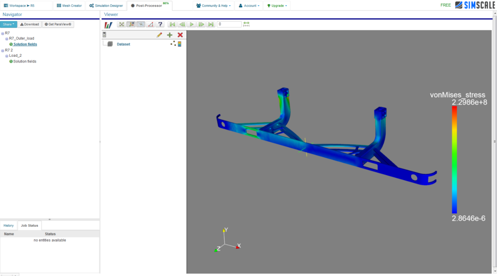This screenshot has height=276, width=497.
Task: Click the time step input field
Action: tap(229, 24)
